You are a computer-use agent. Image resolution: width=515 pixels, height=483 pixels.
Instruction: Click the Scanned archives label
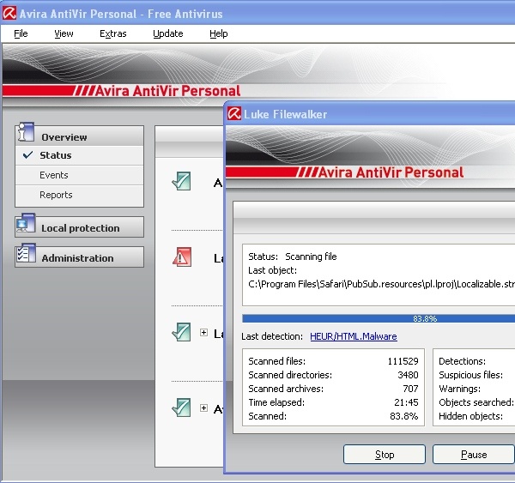coord(286,389)
